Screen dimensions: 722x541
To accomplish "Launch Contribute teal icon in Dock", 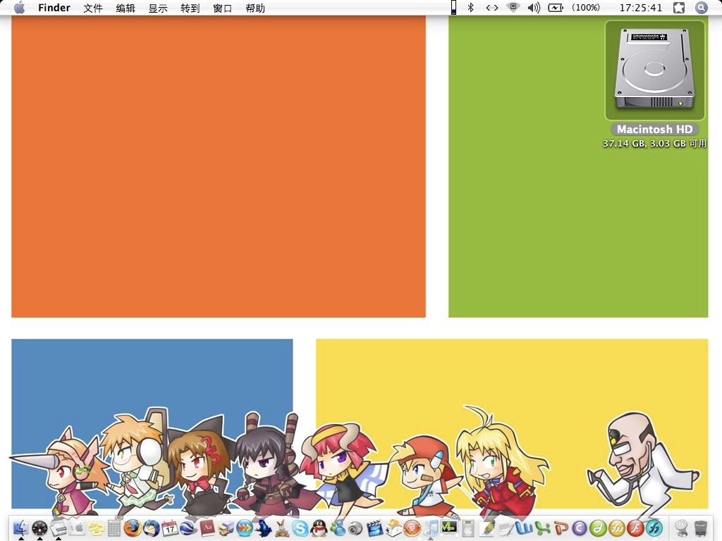I will pos(654,528).
